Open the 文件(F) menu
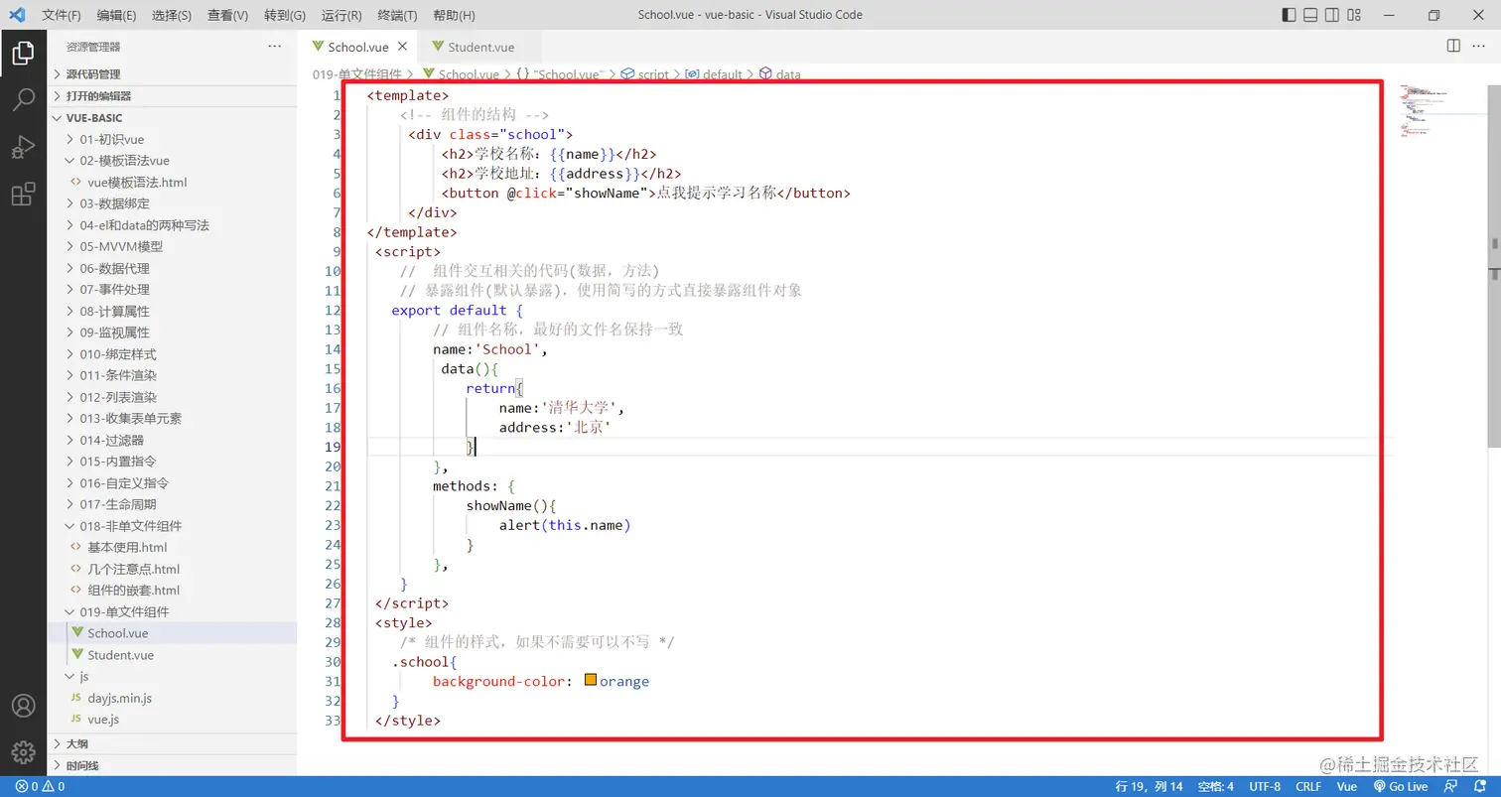Viewport: 1501px width, 797px height. (62, 15)
